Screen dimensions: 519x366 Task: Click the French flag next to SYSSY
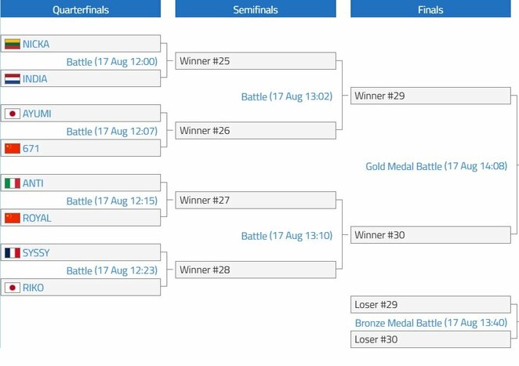click(13, 253)
